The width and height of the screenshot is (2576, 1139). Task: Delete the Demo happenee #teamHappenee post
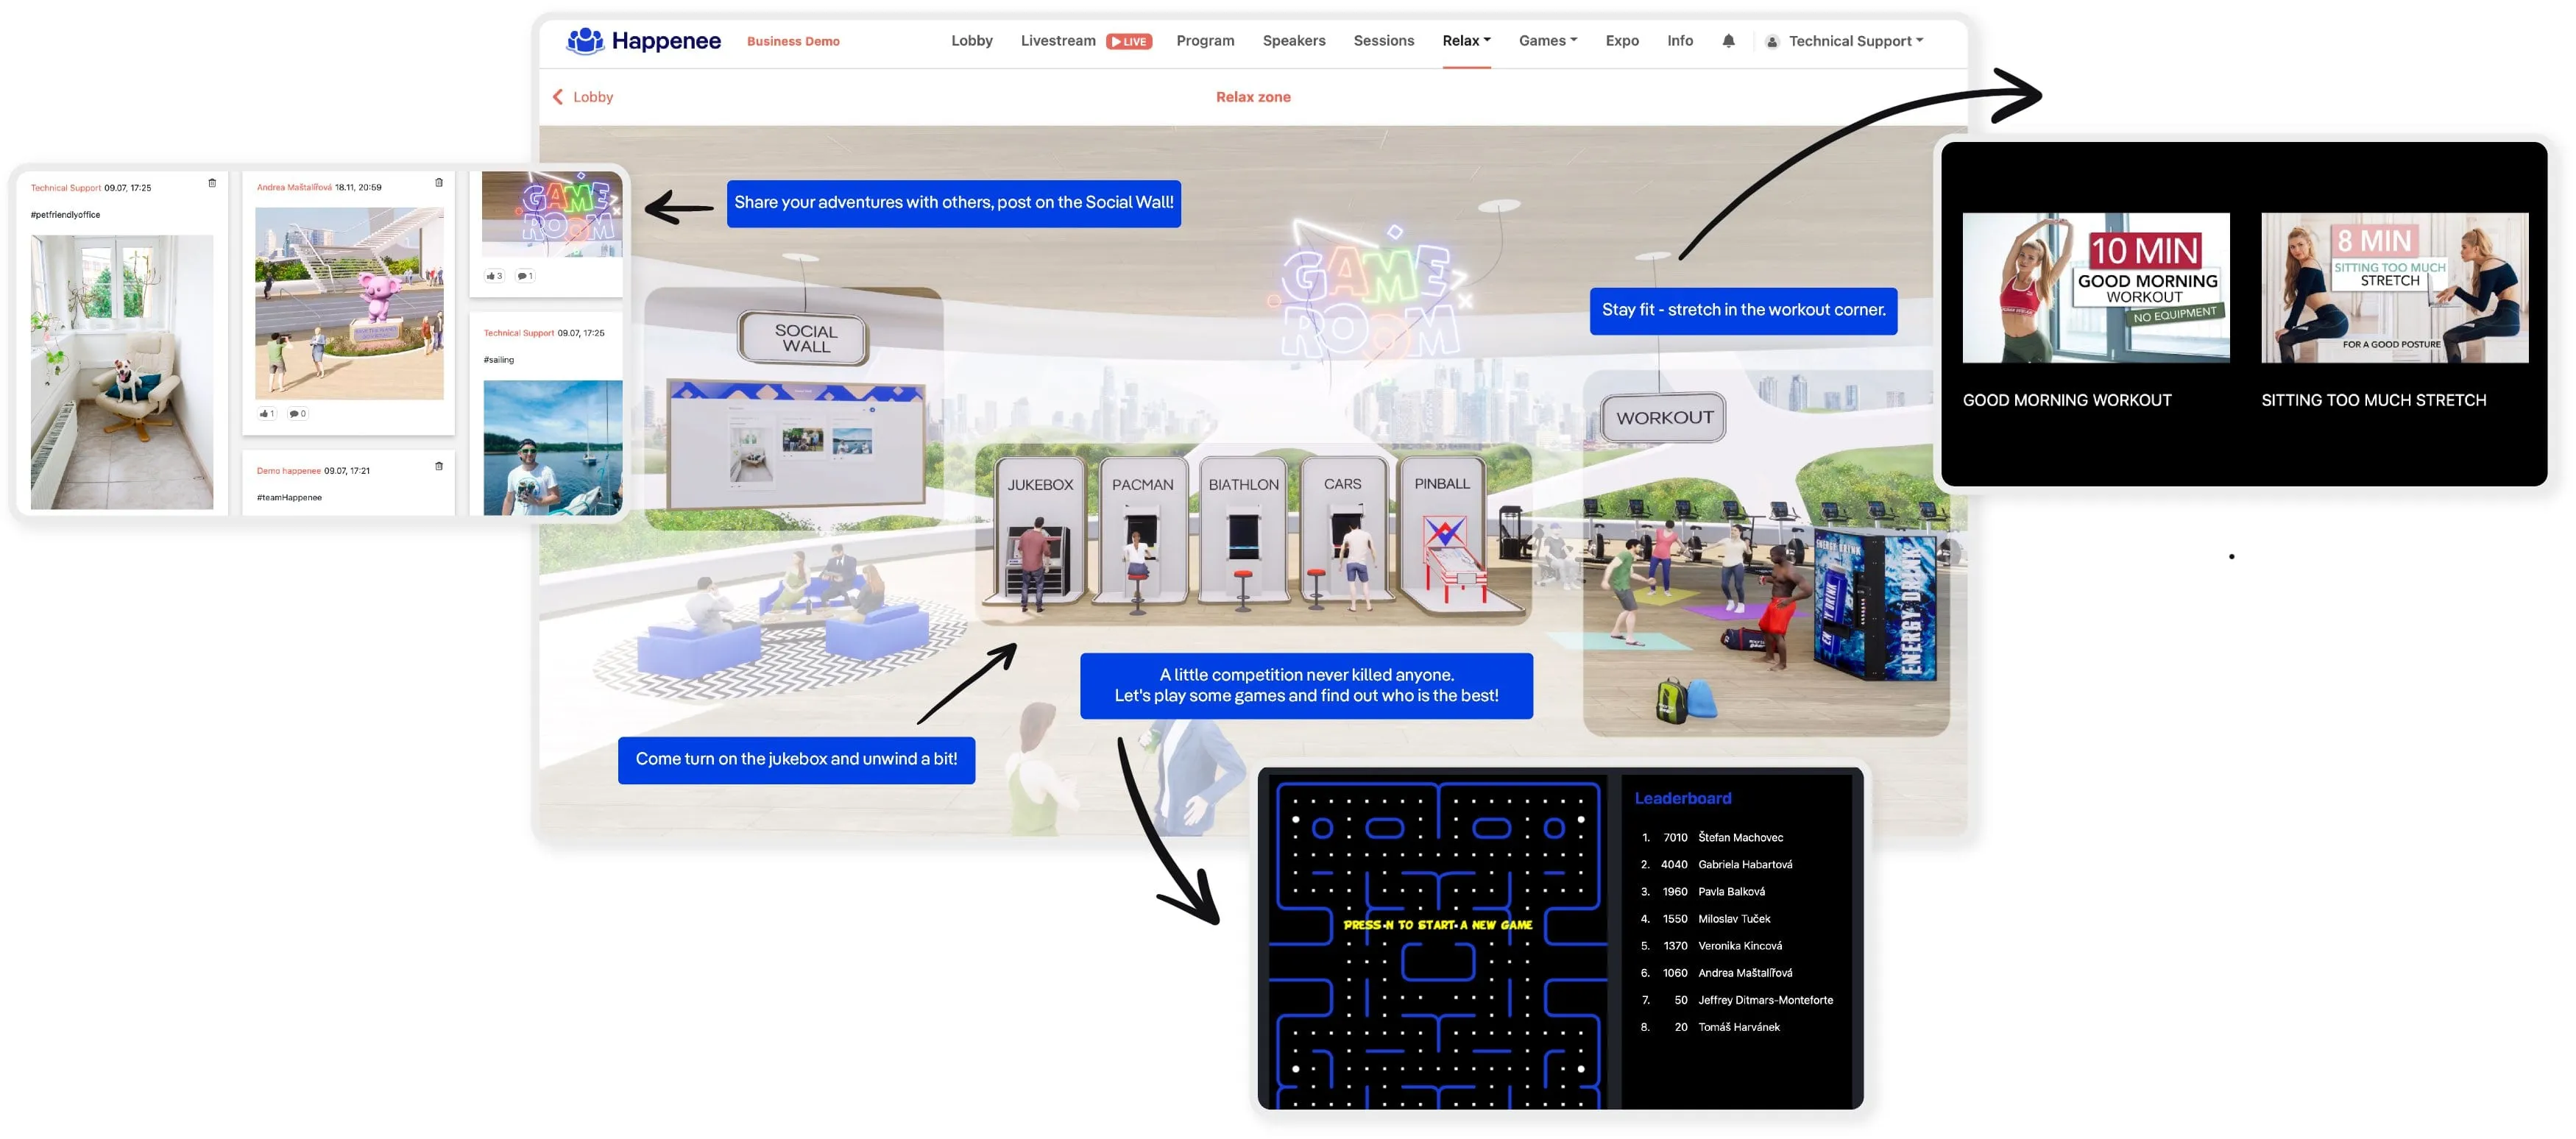pos(439,466)
